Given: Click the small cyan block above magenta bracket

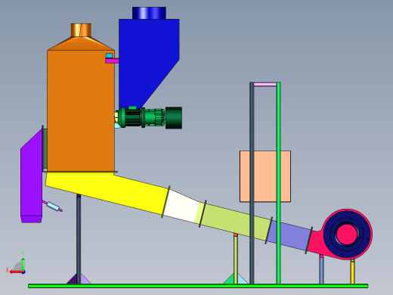Looking at the screenshot, I should [109, 56].
